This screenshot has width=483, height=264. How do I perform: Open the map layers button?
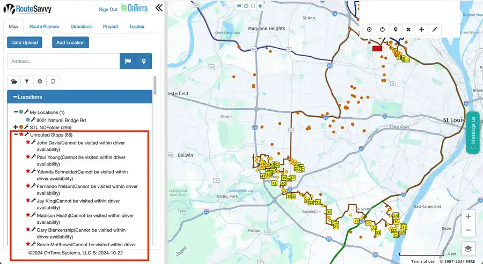pos(468,248)
